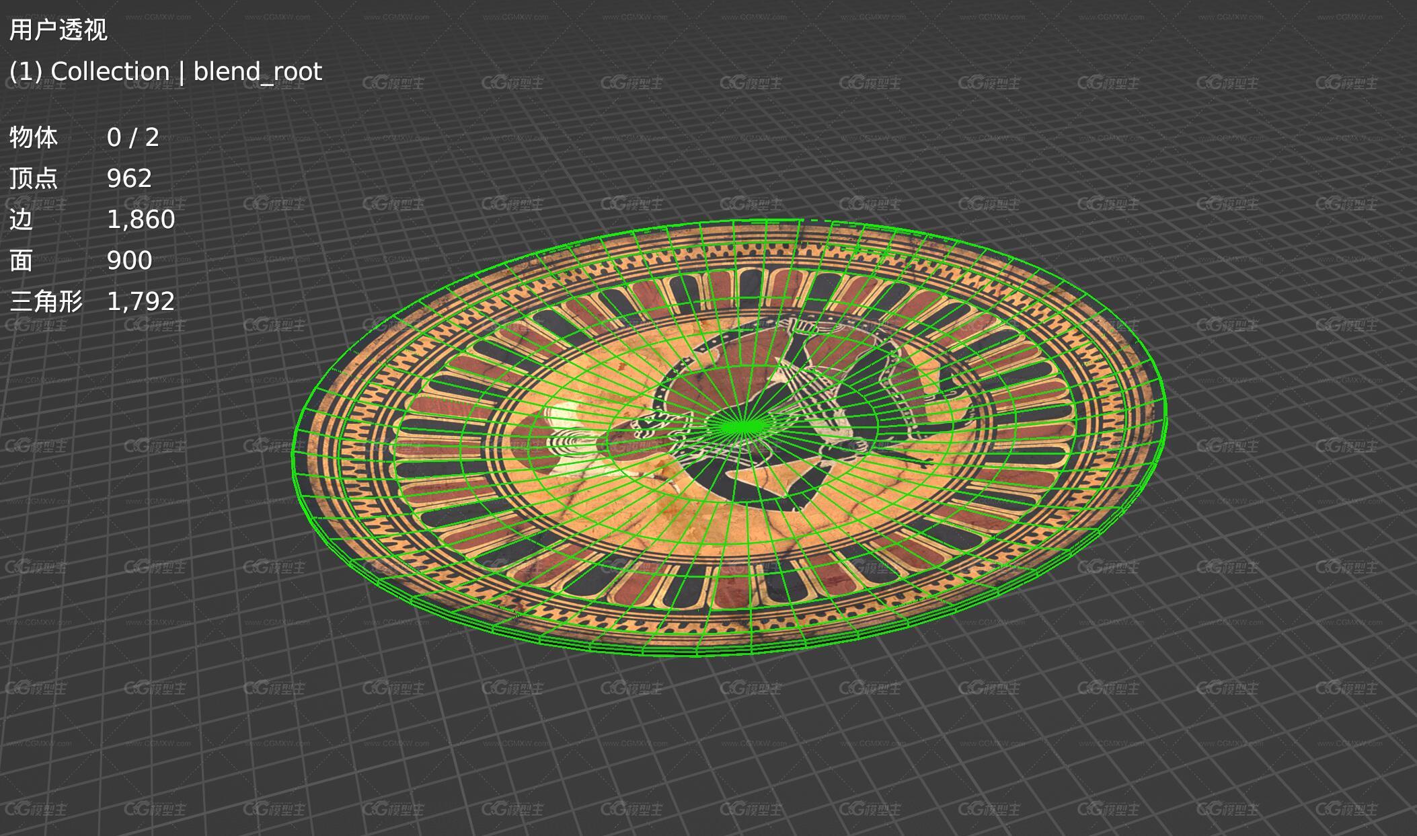The image size is (1417, 836).
Task: Click the face count '900'
Action: pyautogui.click(x=129, y=260)
